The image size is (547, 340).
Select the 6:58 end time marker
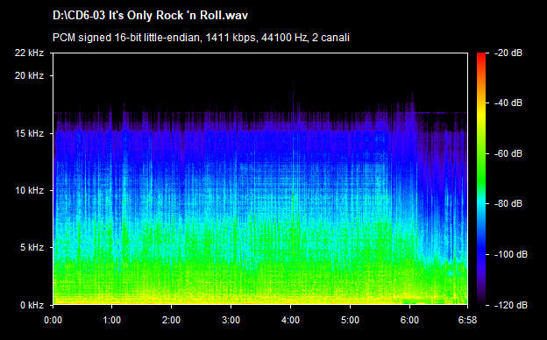coord(467,320)
